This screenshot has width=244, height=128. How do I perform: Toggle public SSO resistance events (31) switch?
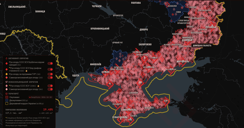(x=50, y=64)
